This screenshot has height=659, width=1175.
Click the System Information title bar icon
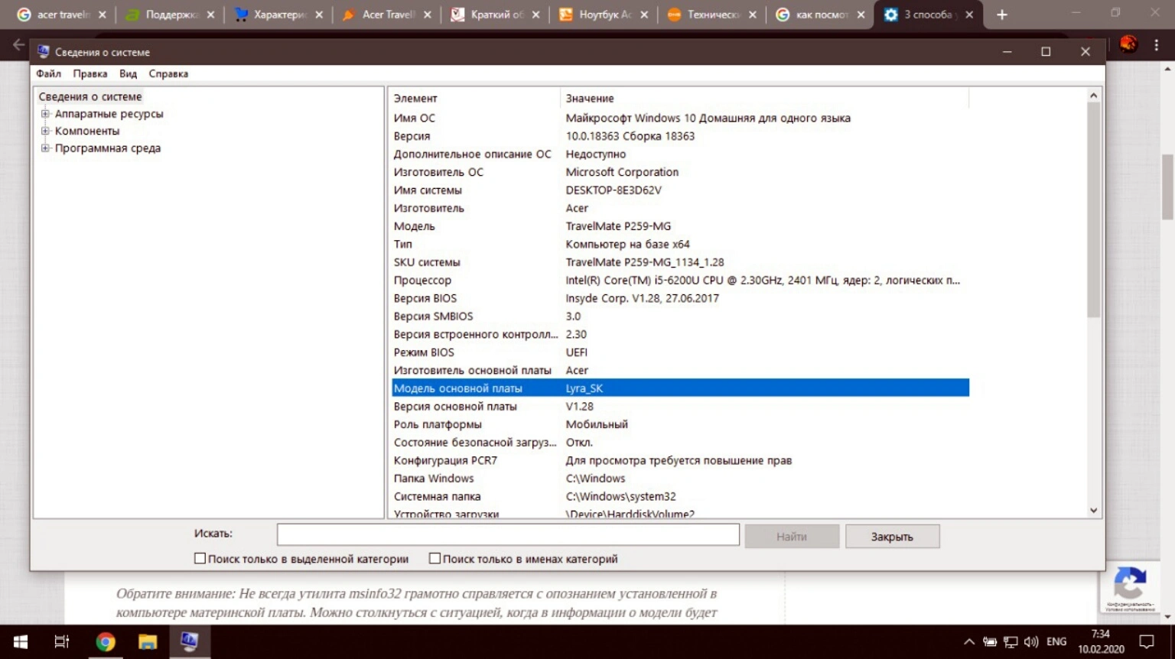43,51
